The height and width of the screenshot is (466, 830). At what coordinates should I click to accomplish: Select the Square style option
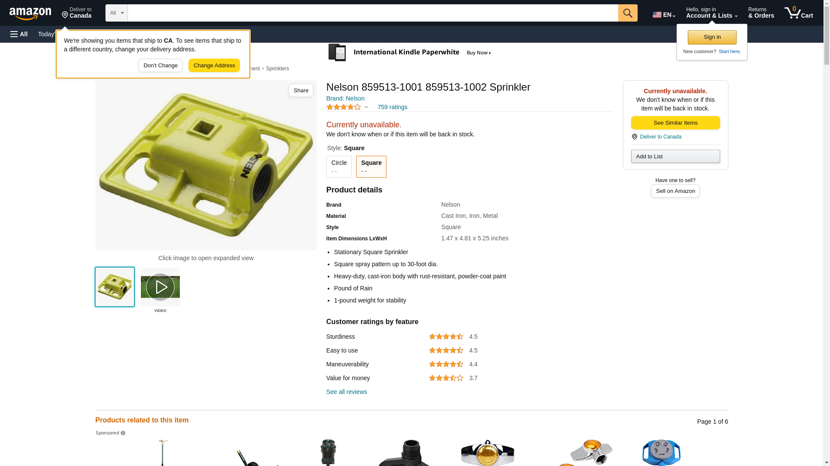(371, 167)
